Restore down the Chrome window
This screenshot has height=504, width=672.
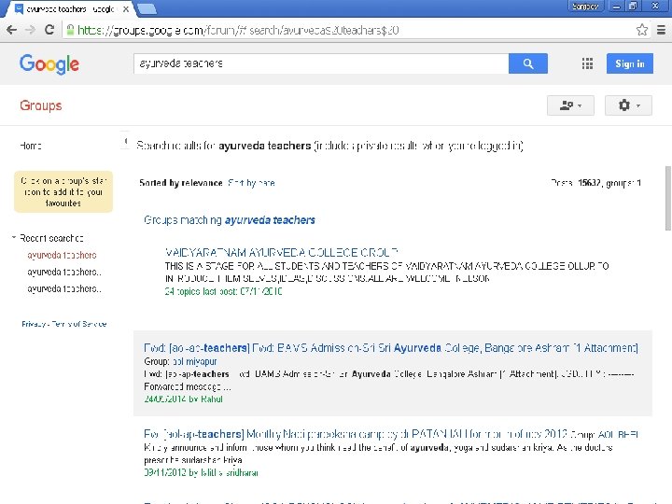[633, 6]
